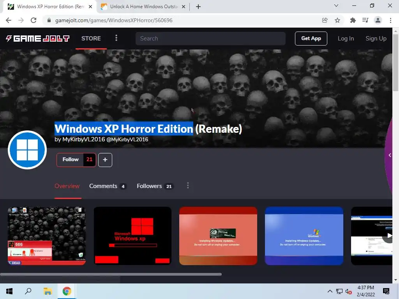Click the follower count 21 badge
399x299 pixels.
click(89, 160)
